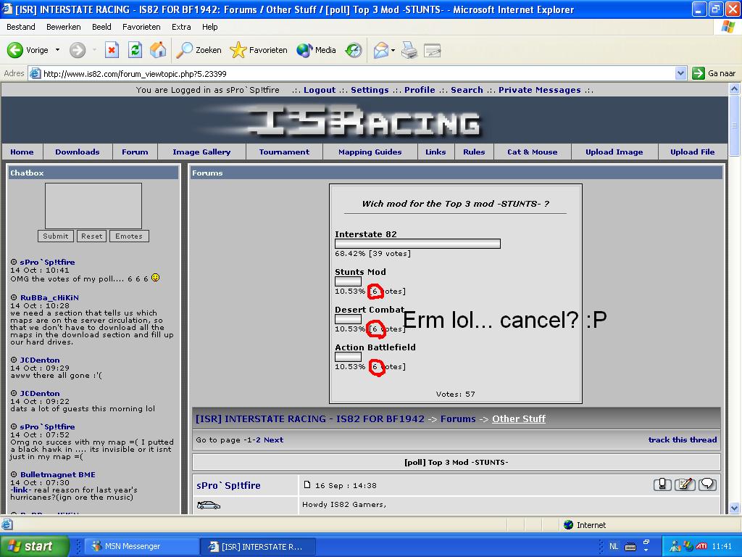Open the Upload Image nav tab
The image size is (742, 557).
point(614,152)
